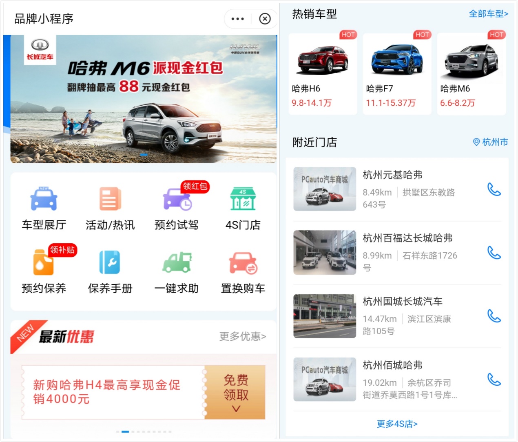
Task: Tap the 领补贴 badge on 预约保养
Action: pyautogui.click(x=62, y=249)
